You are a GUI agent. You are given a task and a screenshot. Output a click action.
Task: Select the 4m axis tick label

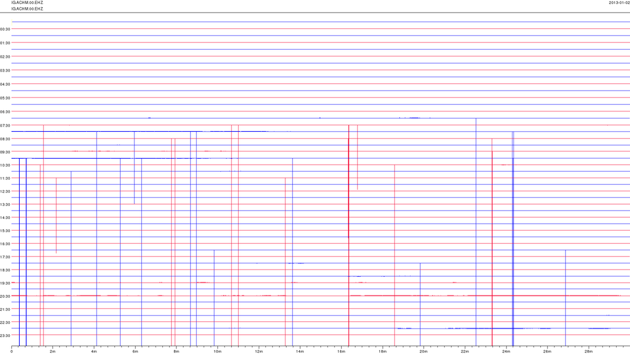tap(94, 351)
